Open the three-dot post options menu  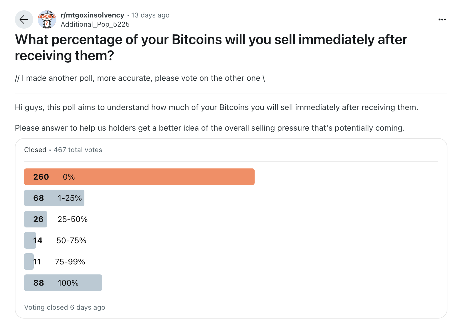(442, 19)
